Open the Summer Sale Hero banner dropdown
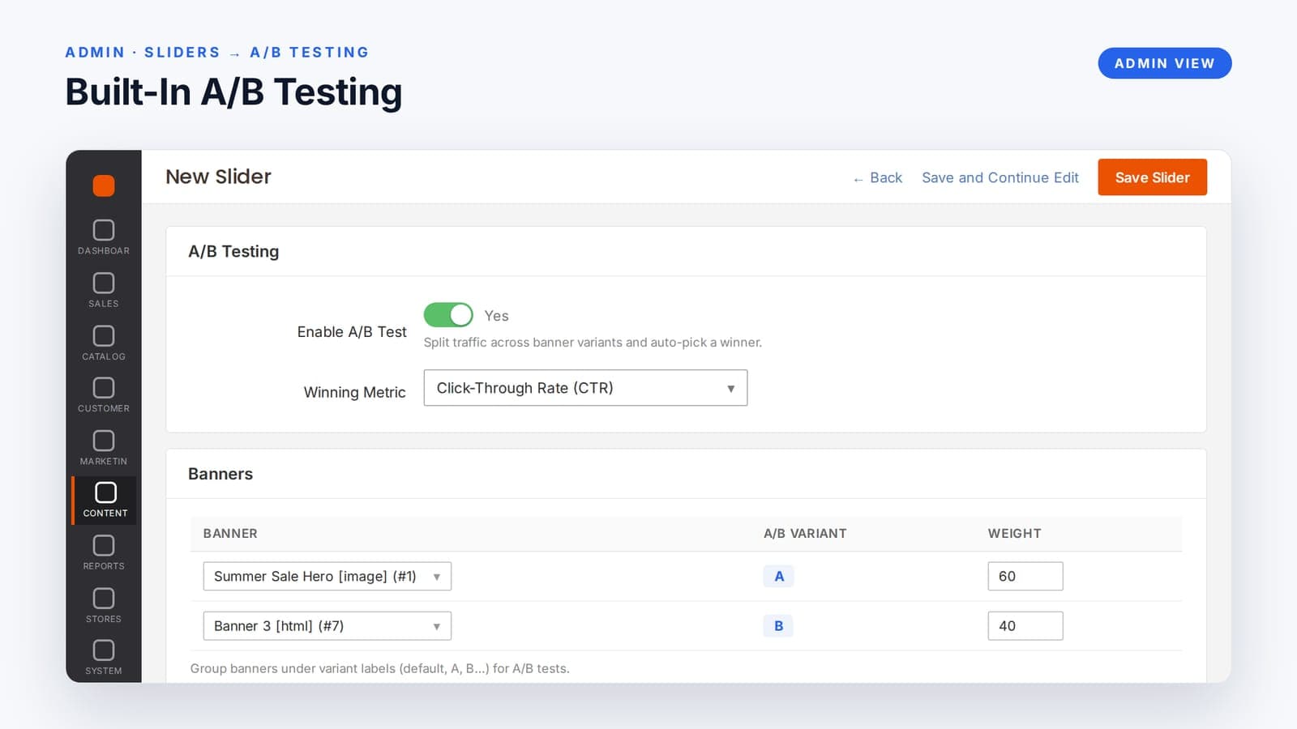The image size is (1297, 729). tap(327, 576)
